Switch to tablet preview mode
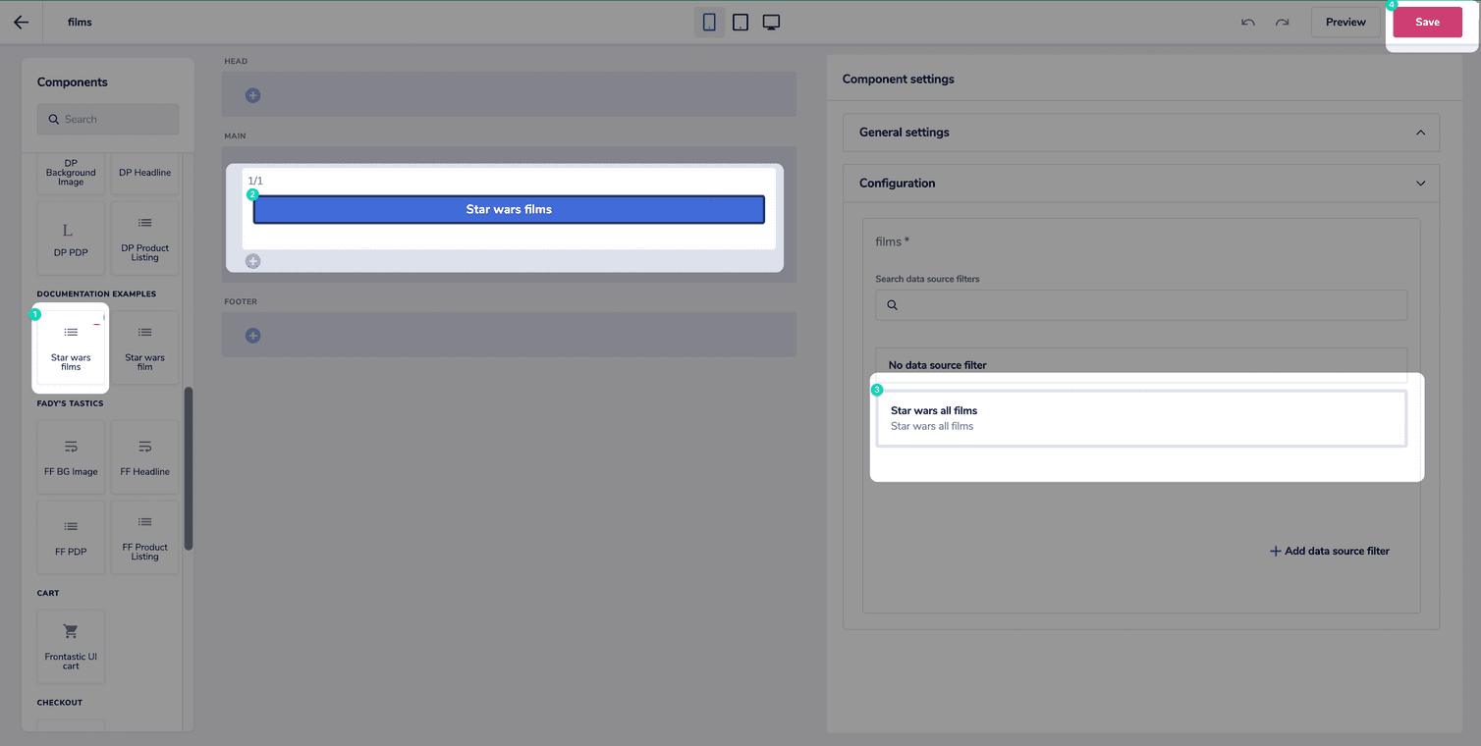 click(x=740, y=22)
